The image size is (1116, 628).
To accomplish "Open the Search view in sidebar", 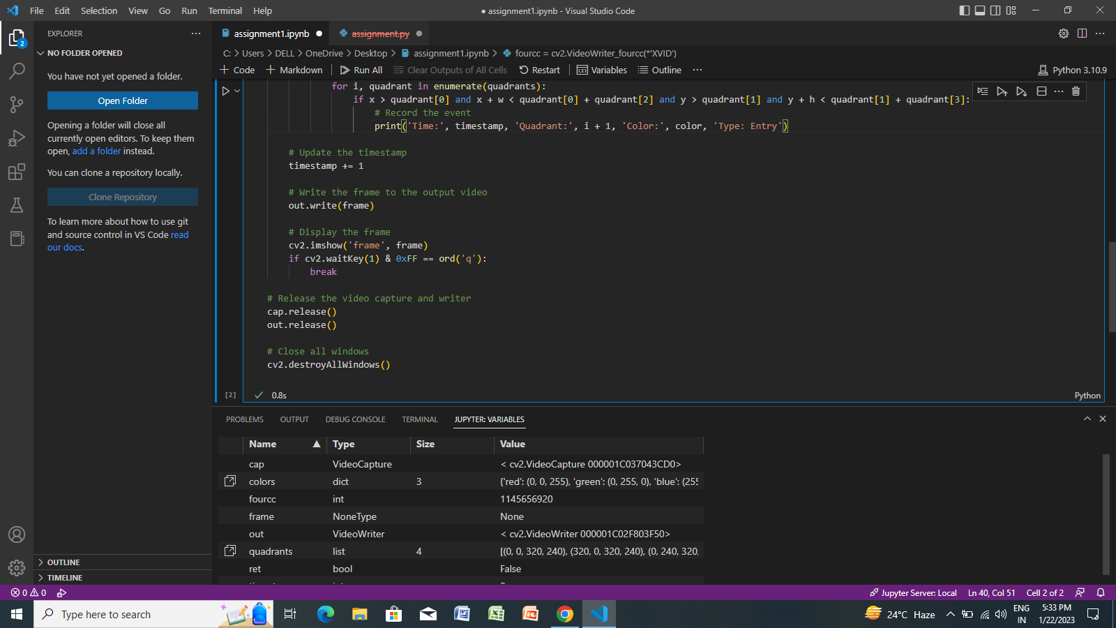I will click(17, 70).
